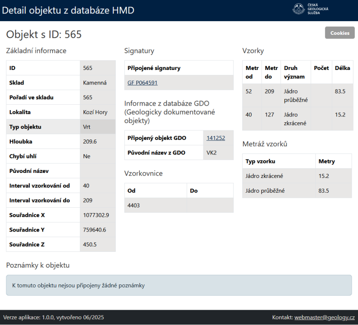Open linked GDO object 141252
Image resolution: width=358 pixels, height=325 pixels.
[x=216, y=138]
